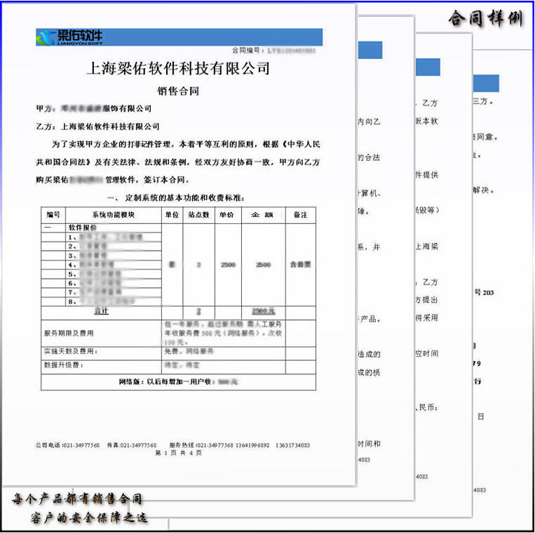Click the 梁佑软件 LIANGYOU SOFT logo
This screenshot has width=535, height=533.
[x=69, y=37]
